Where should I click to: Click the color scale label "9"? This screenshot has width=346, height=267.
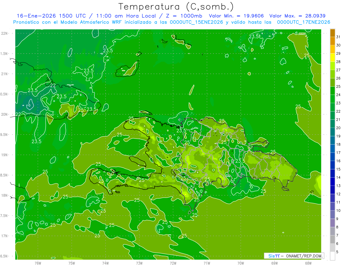337,219
